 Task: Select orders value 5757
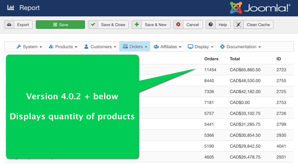209,113
